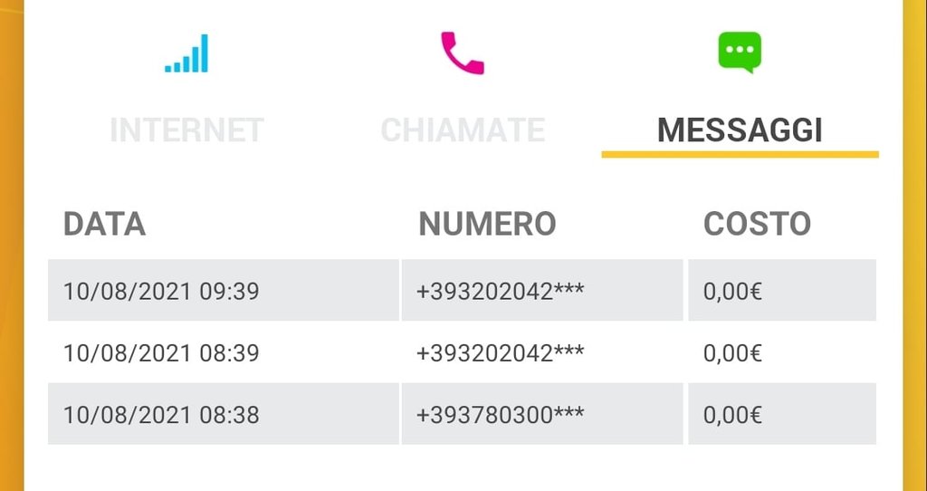Select the MESSAGGI tab label
The width and height of the screenshot is (927, 491).
tap(741, 130)
